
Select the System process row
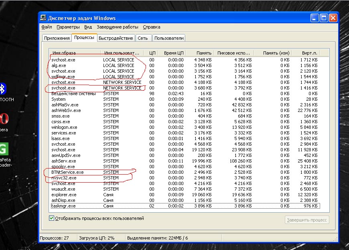point(185,99)
